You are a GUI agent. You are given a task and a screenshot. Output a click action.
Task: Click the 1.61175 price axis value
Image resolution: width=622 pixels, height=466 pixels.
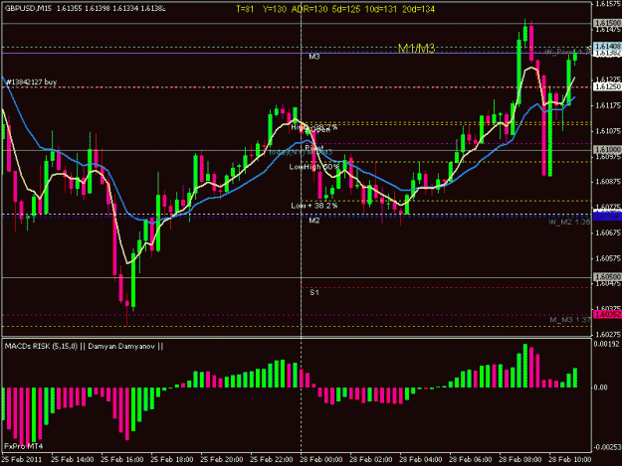[x=608, y=105]
